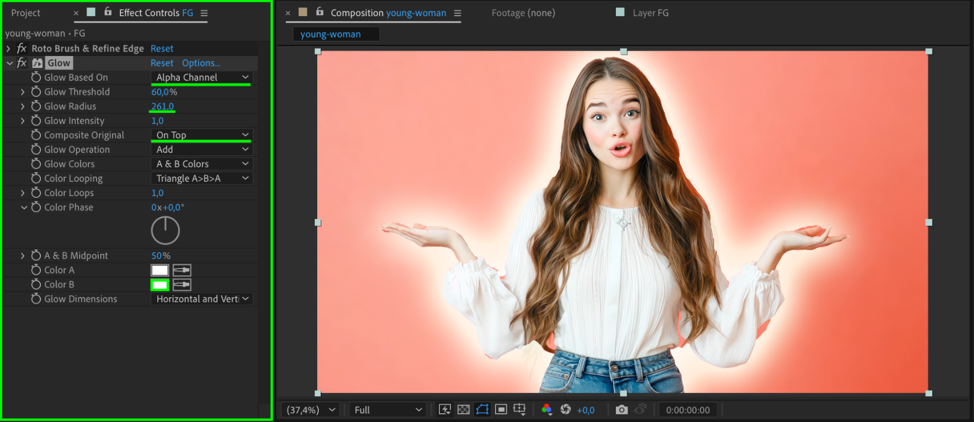Click Reset for the Glow effect

[x=162, y=63]
